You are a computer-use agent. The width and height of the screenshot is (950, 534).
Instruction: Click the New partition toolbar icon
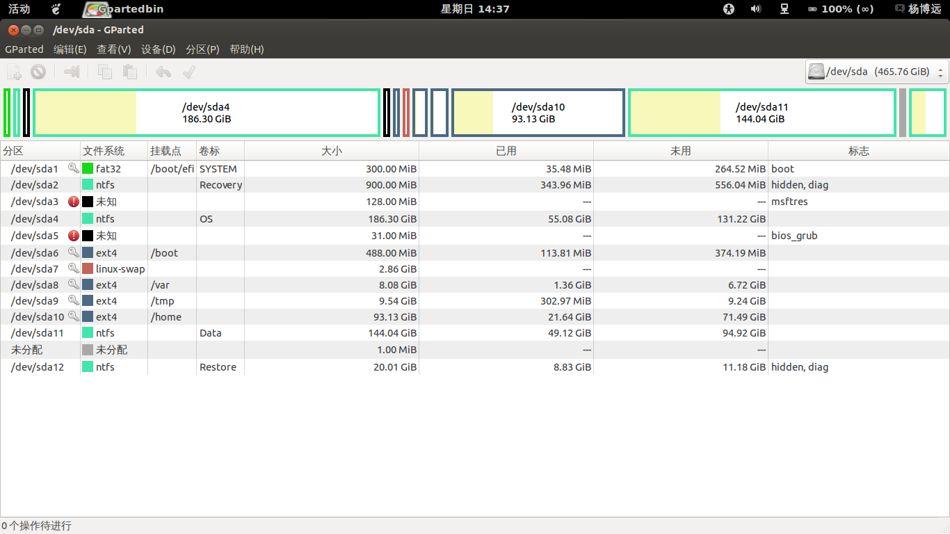pyautogui.click(x=14, y=71)
